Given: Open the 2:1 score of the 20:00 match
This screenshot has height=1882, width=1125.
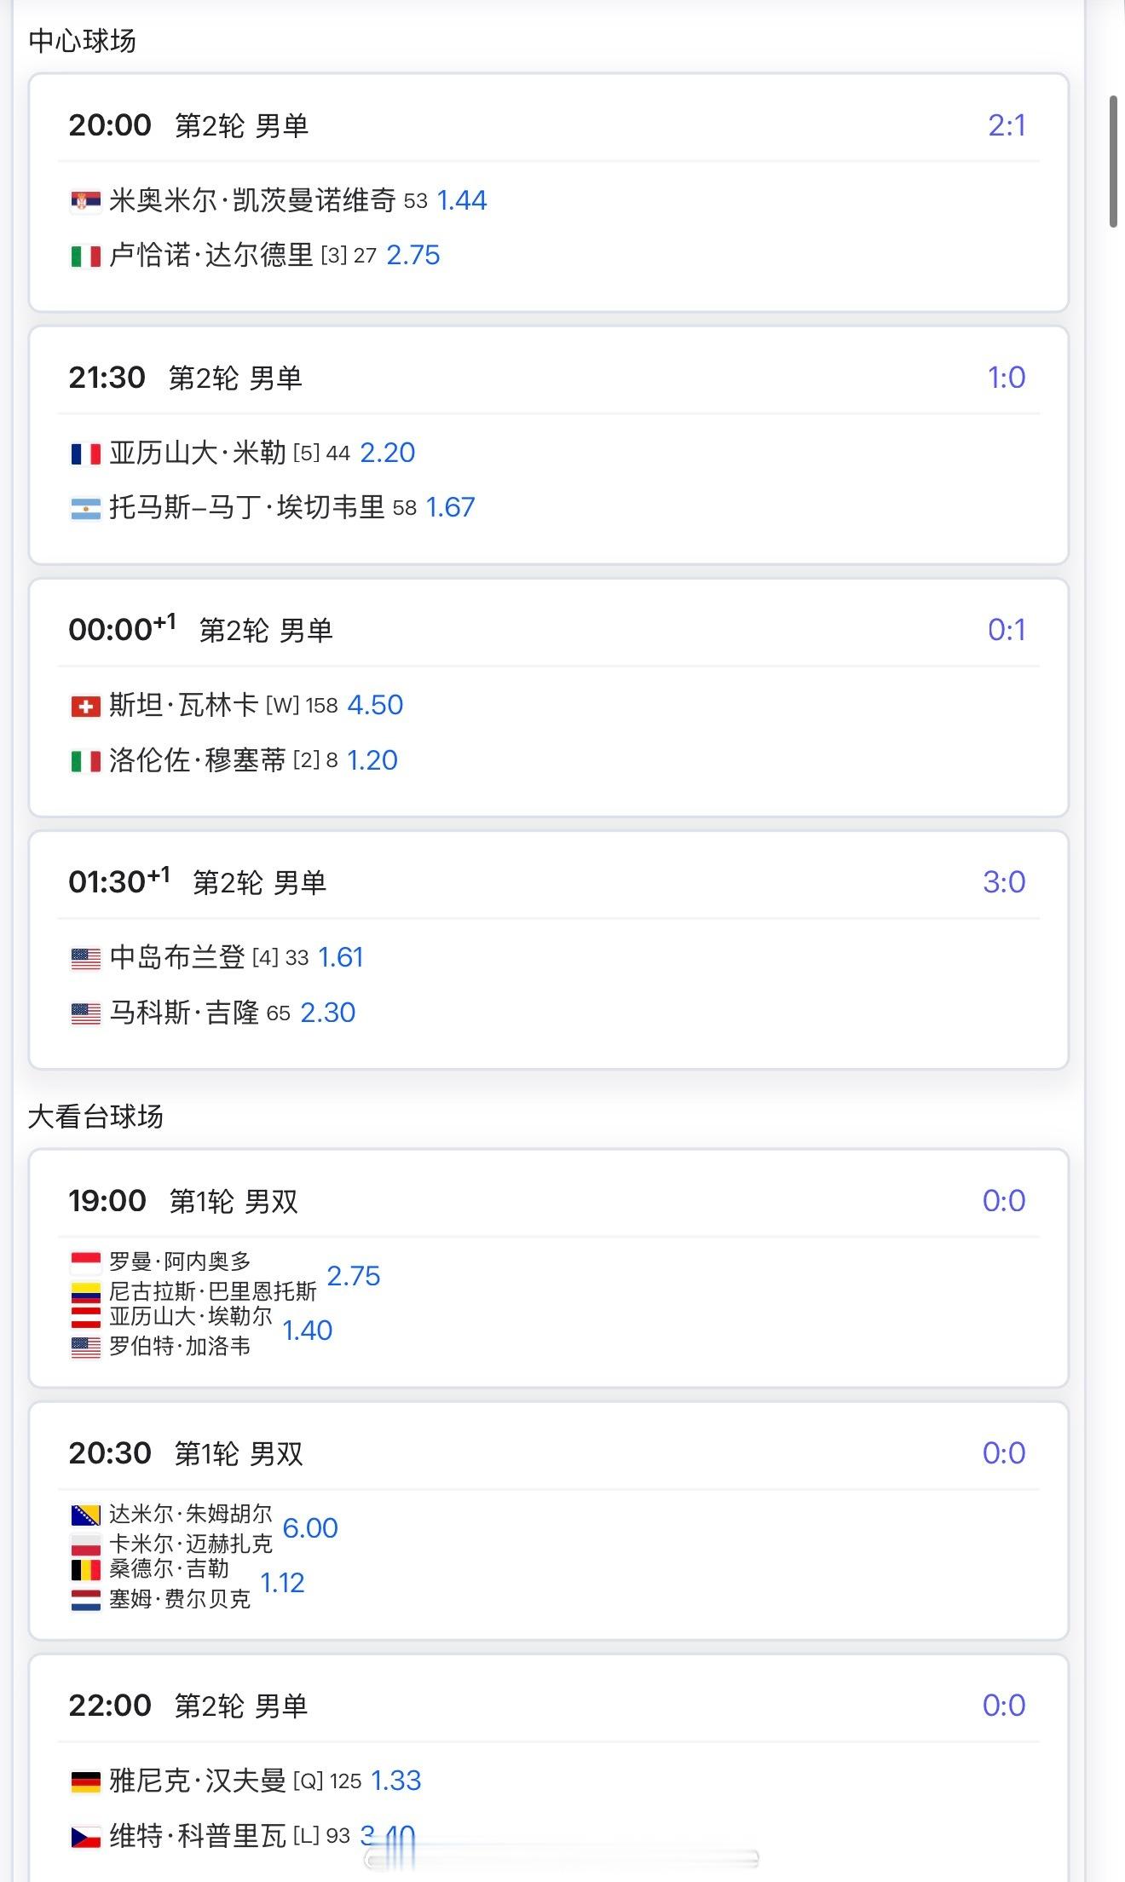Looking at the screenshot, I should [1006, 126].
